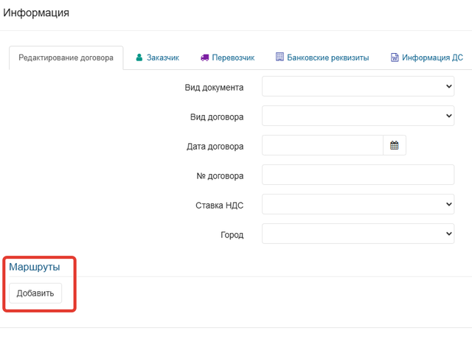
Task: Click the document icon on Информация ДС tab
Action: tap(395, 57)
